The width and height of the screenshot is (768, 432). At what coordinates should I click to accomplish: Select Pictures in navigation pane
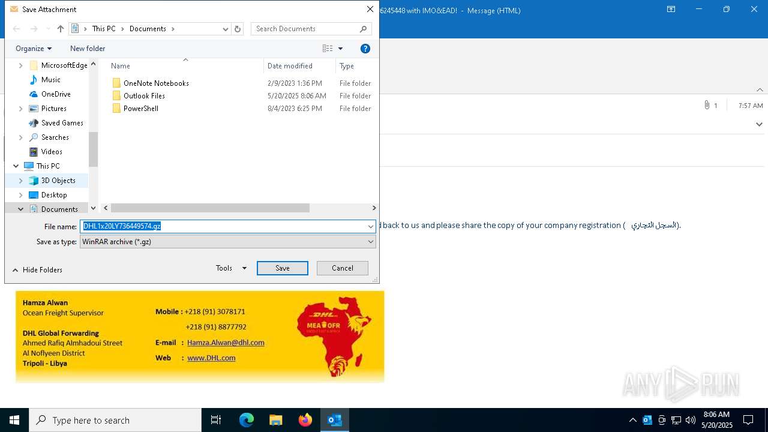click(x=47, y=109)
